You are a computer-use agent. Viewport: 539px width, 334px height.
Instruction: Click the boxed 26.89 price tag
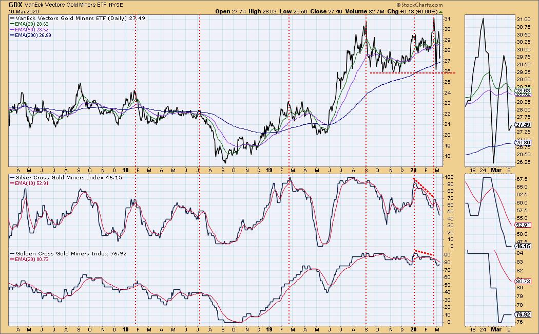click(x=523, y=142)
